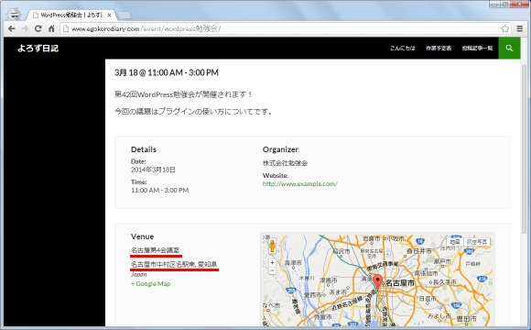Screen dimensions: 531x330
Task: Bookmark this page with star icon
Action: pyautogui.click(x=505, y=28)
